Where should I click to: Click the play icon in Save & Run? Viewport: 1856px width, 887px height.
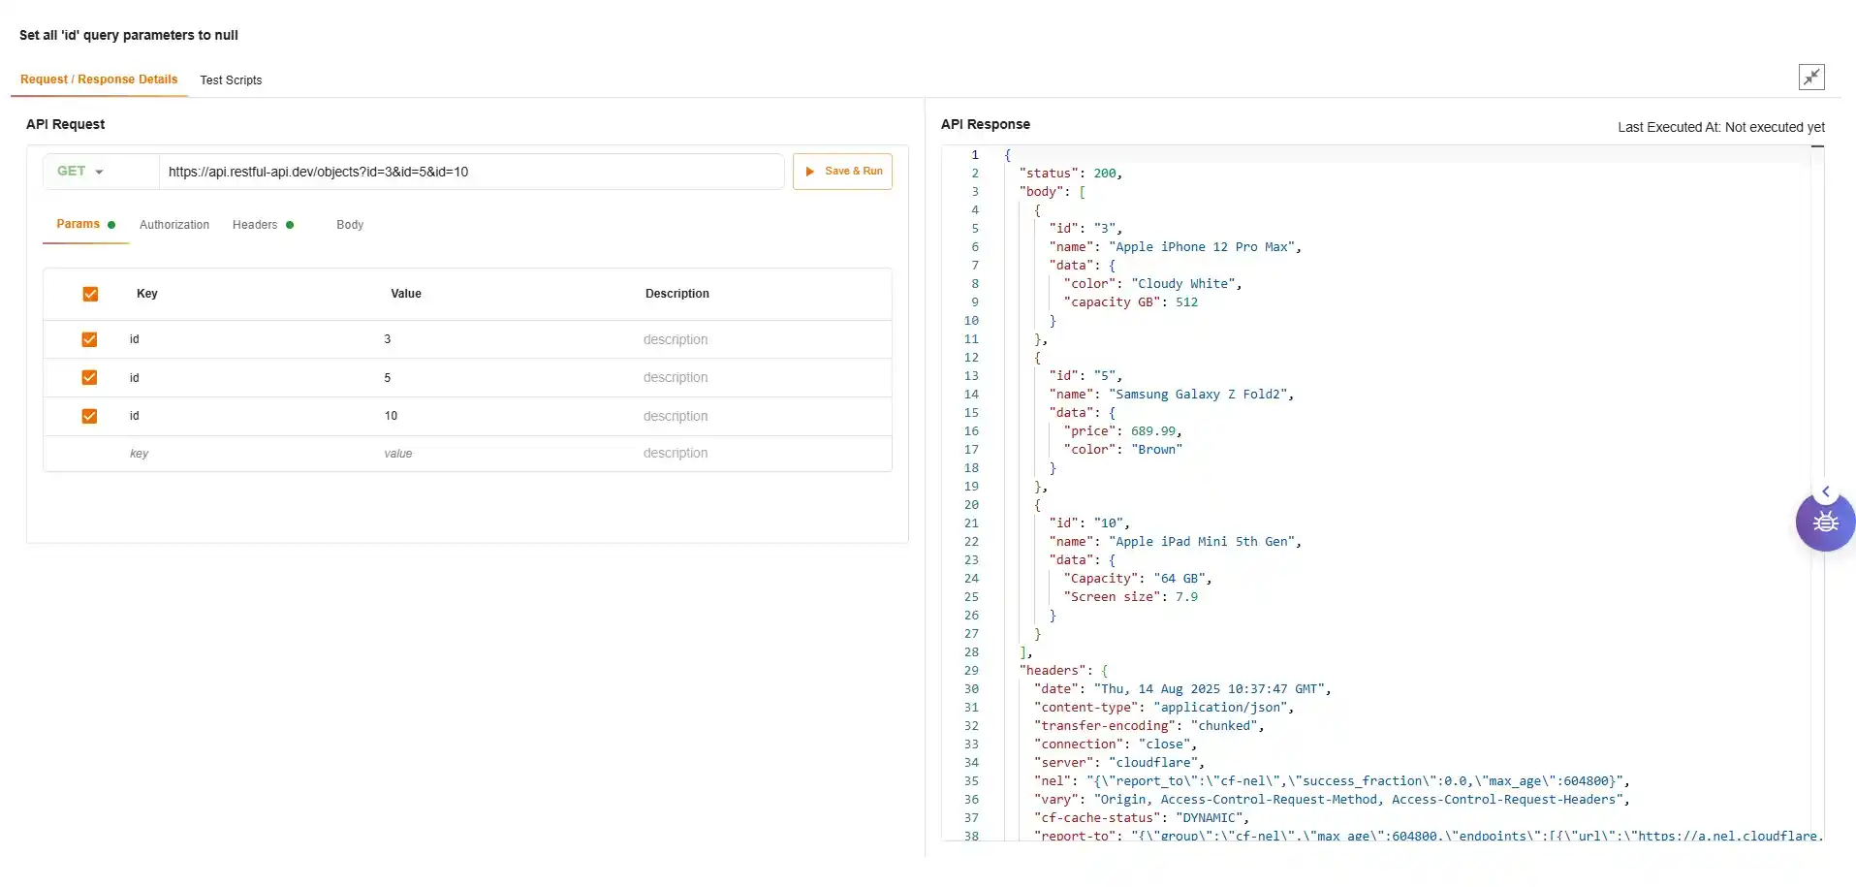(x=810, y=172)
